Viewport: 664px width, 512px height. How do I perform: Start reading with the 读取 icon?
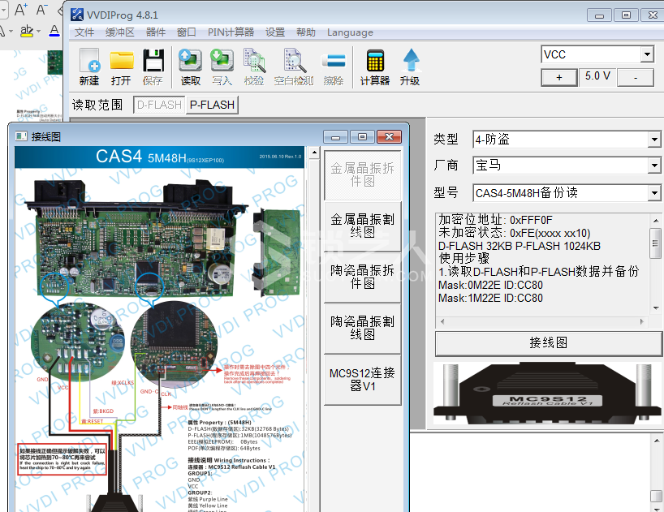click(190, 67)
